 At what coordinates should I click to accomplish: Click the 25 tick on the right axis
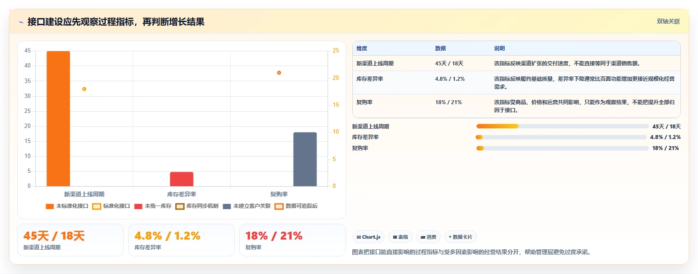click(336, 51)
